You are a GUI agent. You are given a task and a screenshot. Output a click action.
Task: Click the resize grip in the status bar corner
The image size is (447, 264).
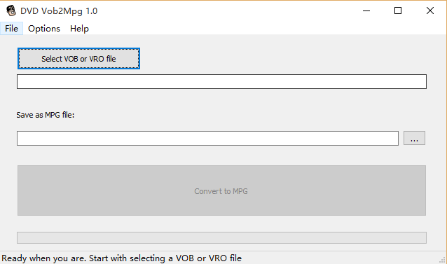point(443,260)
